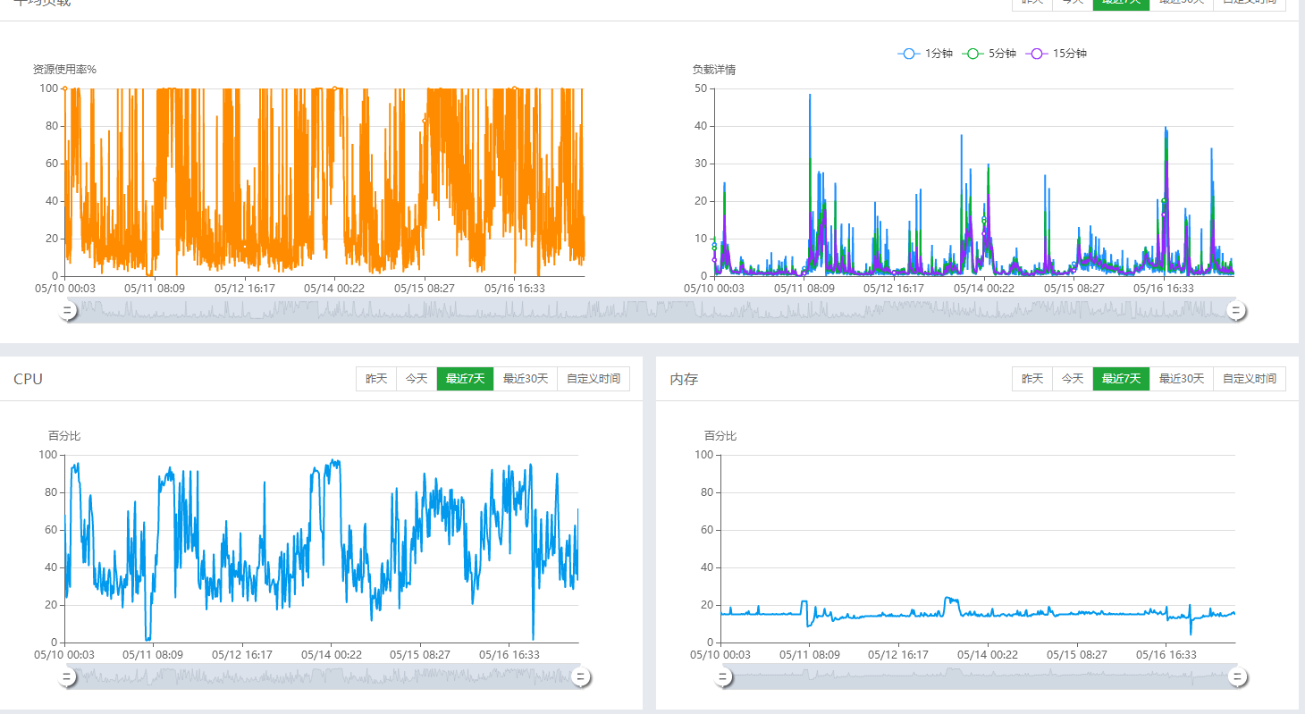1305x714 pixels.
Task: Click the left zoom handle under CPU chart
Action: click(x=67, y=677)
